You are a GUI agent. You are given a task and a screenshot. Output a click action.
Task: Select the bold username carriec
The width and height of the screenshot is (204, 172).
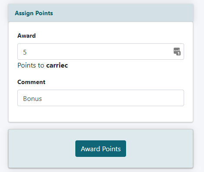(x=57, y=65)
